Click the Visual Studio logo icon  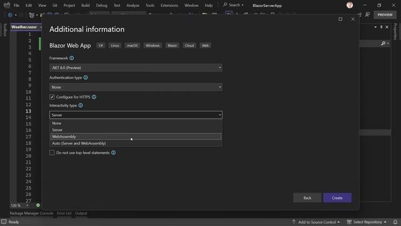click(x=7, y=5)
